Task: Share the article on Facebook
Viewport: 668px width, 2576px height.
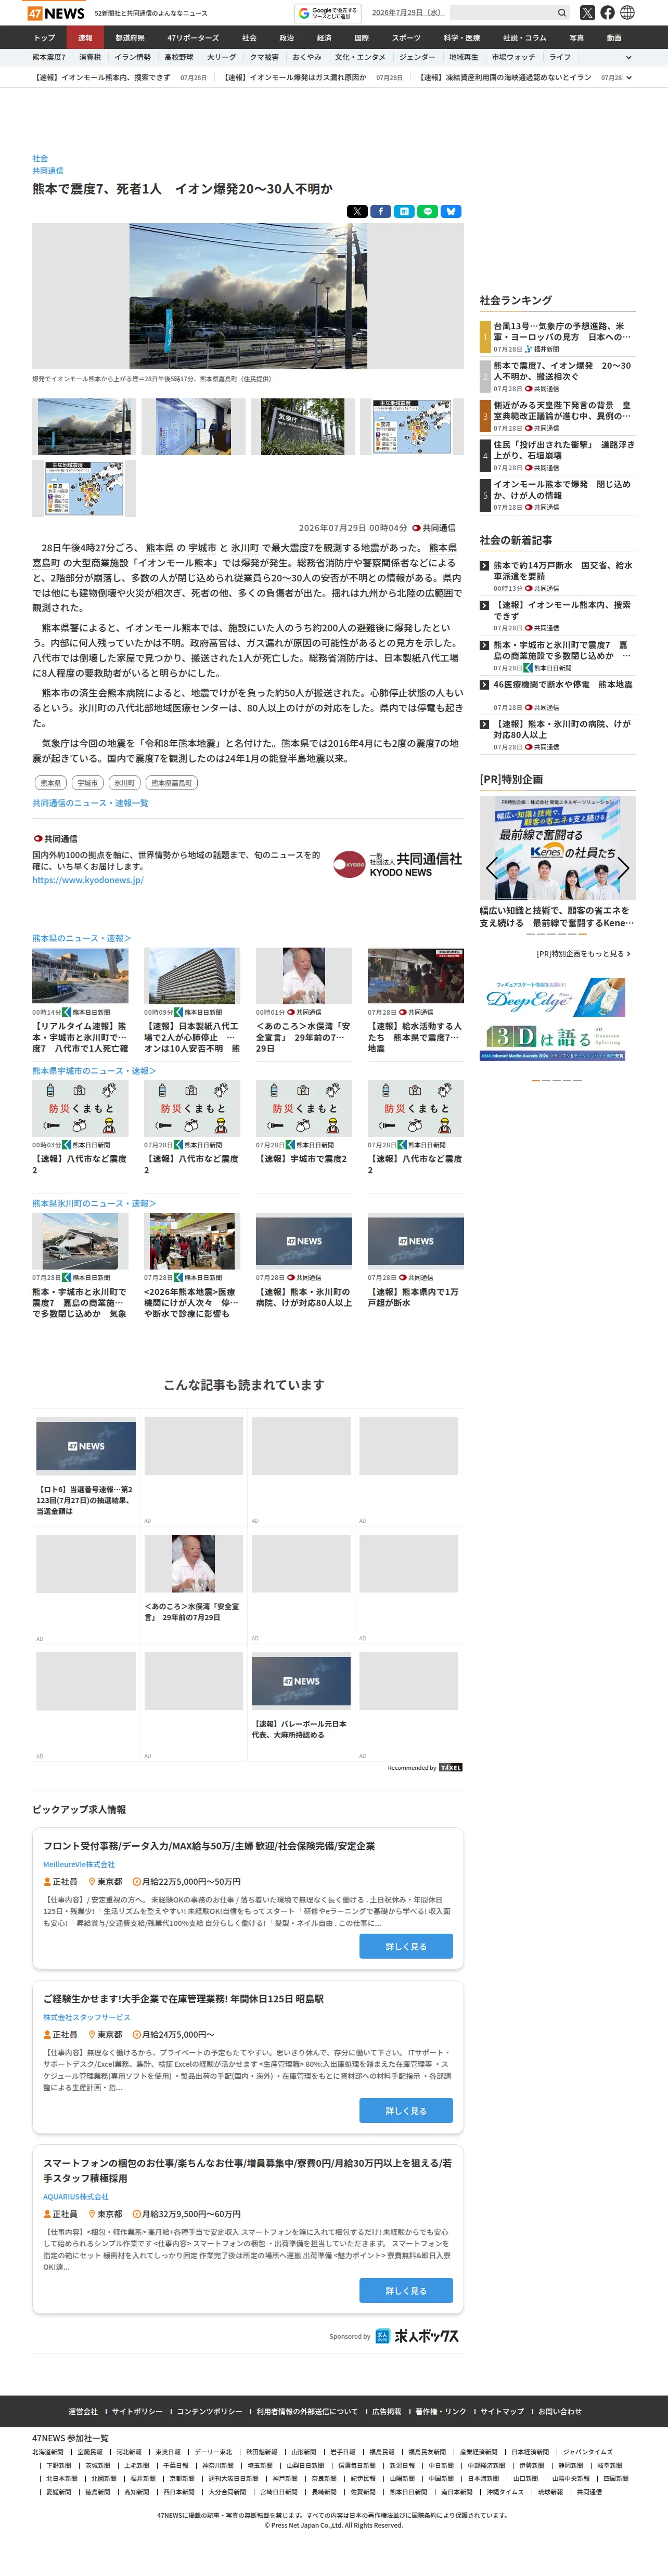Action: pos(381,212)
